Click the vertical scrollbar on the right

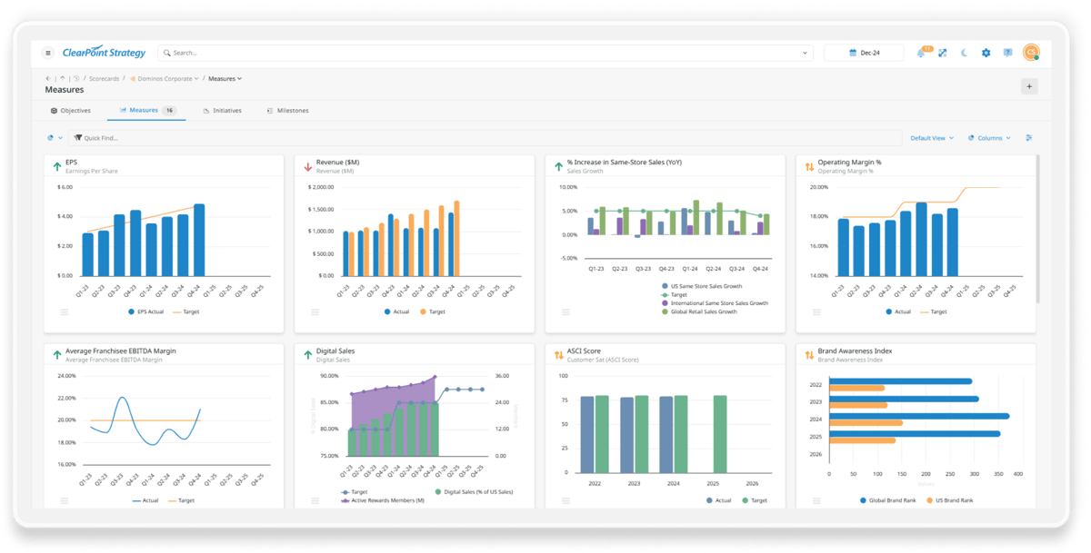1036,227
